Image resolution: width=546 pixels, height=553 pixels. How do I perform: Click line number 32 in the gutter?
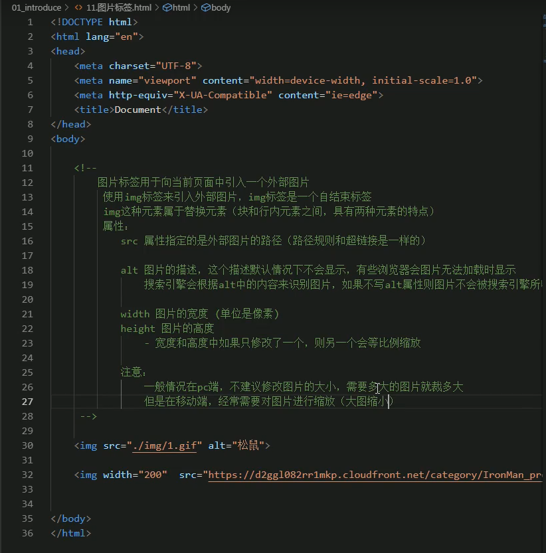point(27,475)
